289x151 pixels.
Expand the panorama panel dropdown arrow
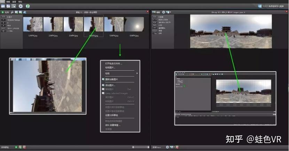point(170,12)
